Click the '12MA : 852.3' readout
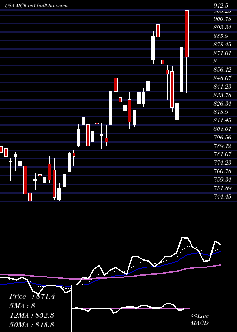This screenshot has width=237, height=332. pos(31,315)
